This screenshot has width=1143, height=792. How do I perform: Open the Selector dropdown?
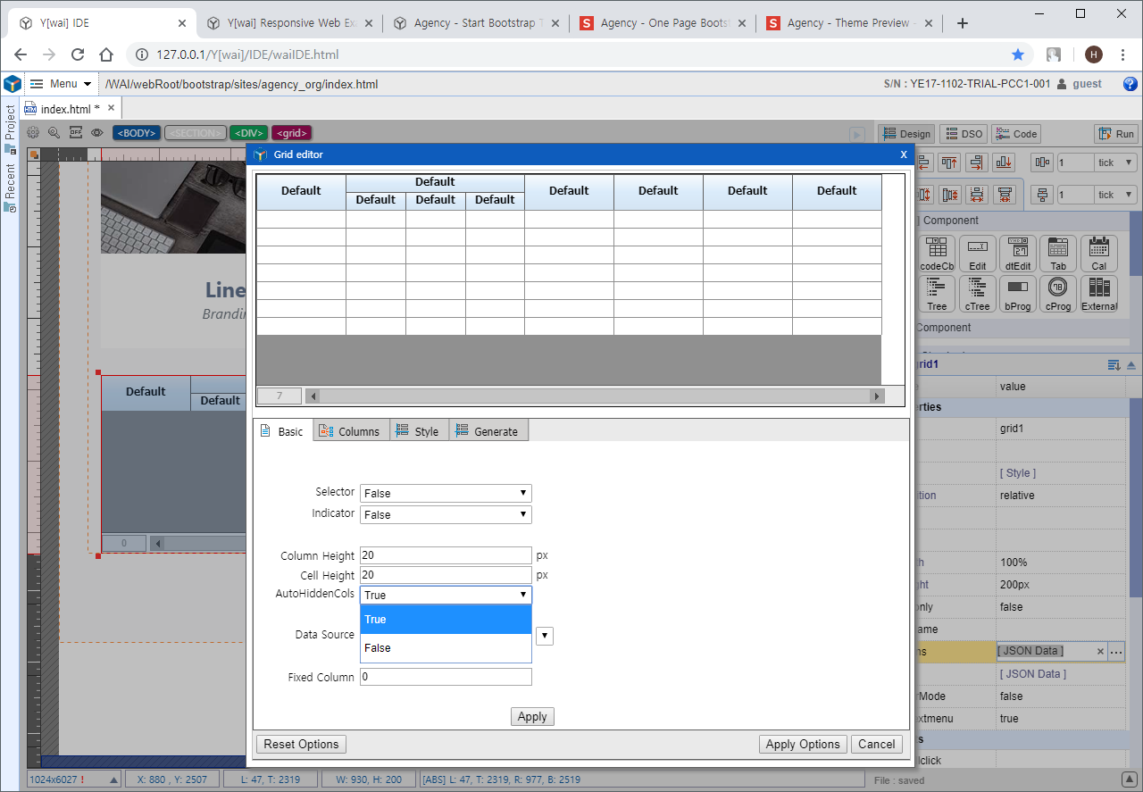(x=446, y=493)
